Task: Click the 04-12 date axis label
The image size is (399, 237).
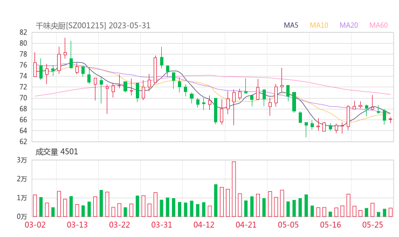Action: (204, 225)
